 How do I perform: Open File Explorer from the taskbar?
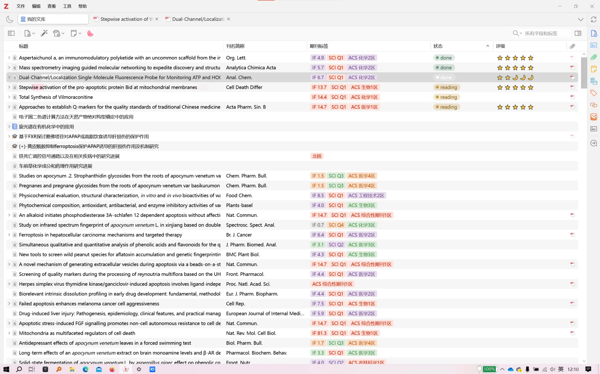[72, 369]
